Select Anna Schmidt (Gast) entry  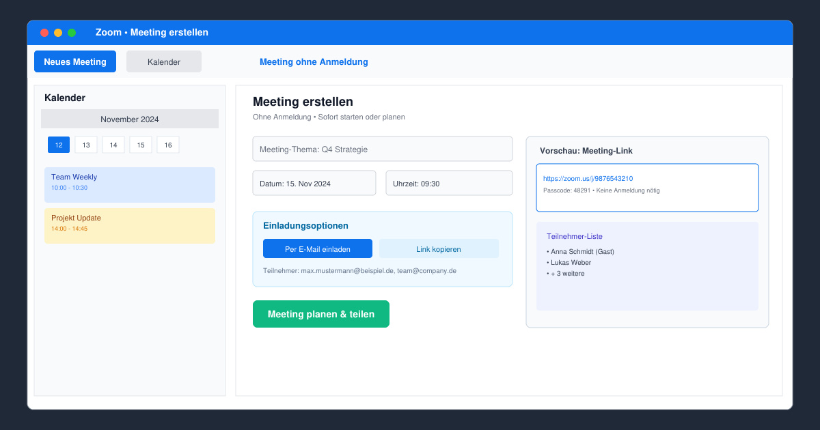click(581, 252)
